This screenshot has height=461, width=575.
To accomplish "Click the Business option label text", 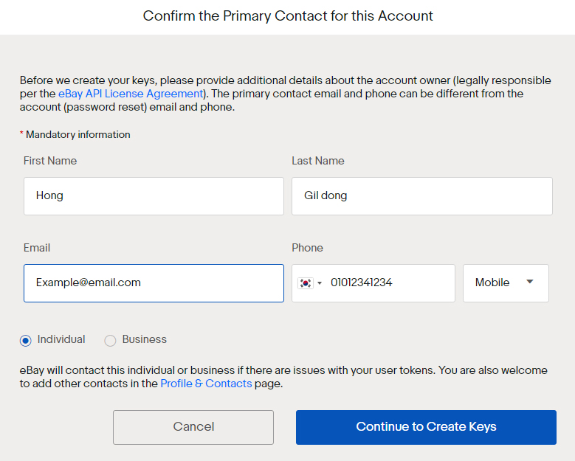I will point(145,339).
